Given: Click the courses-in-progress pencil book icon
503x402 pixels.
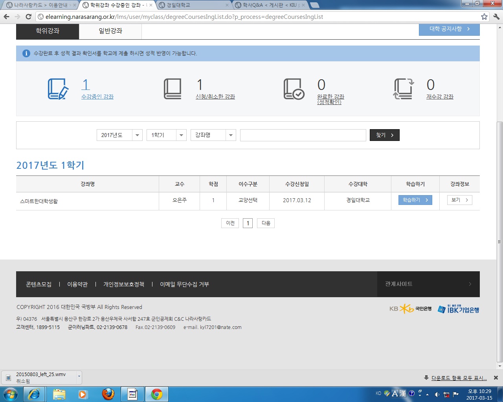Looking at the screenshot, I should click(x=58, y=89).
